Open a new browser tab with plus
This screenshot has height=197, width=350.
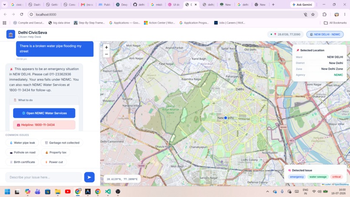(x=273, y=4)
